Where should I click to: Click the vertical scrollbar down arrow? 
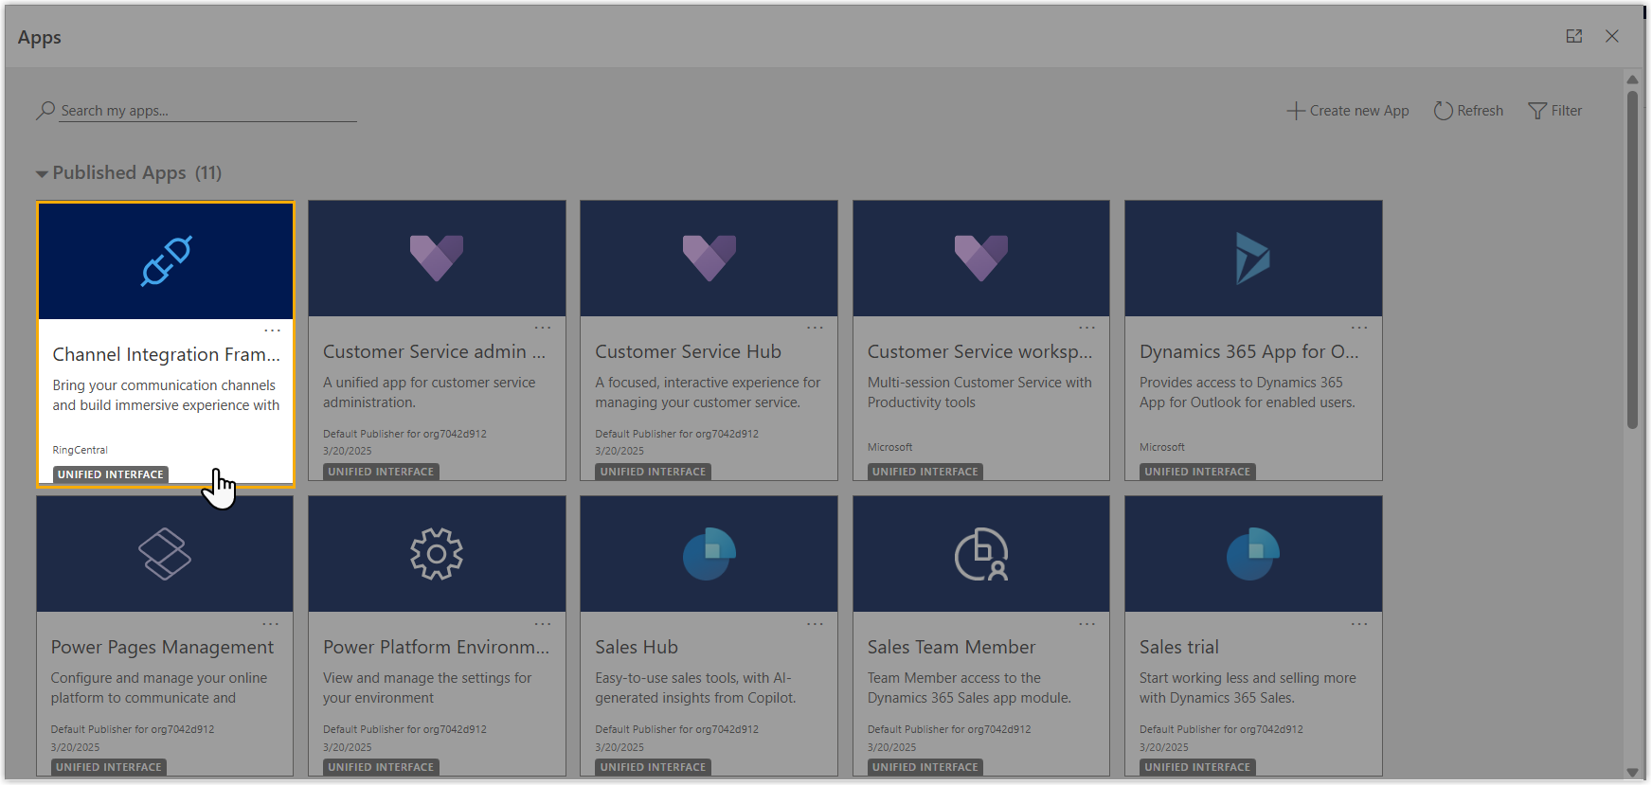(1632, 772)
